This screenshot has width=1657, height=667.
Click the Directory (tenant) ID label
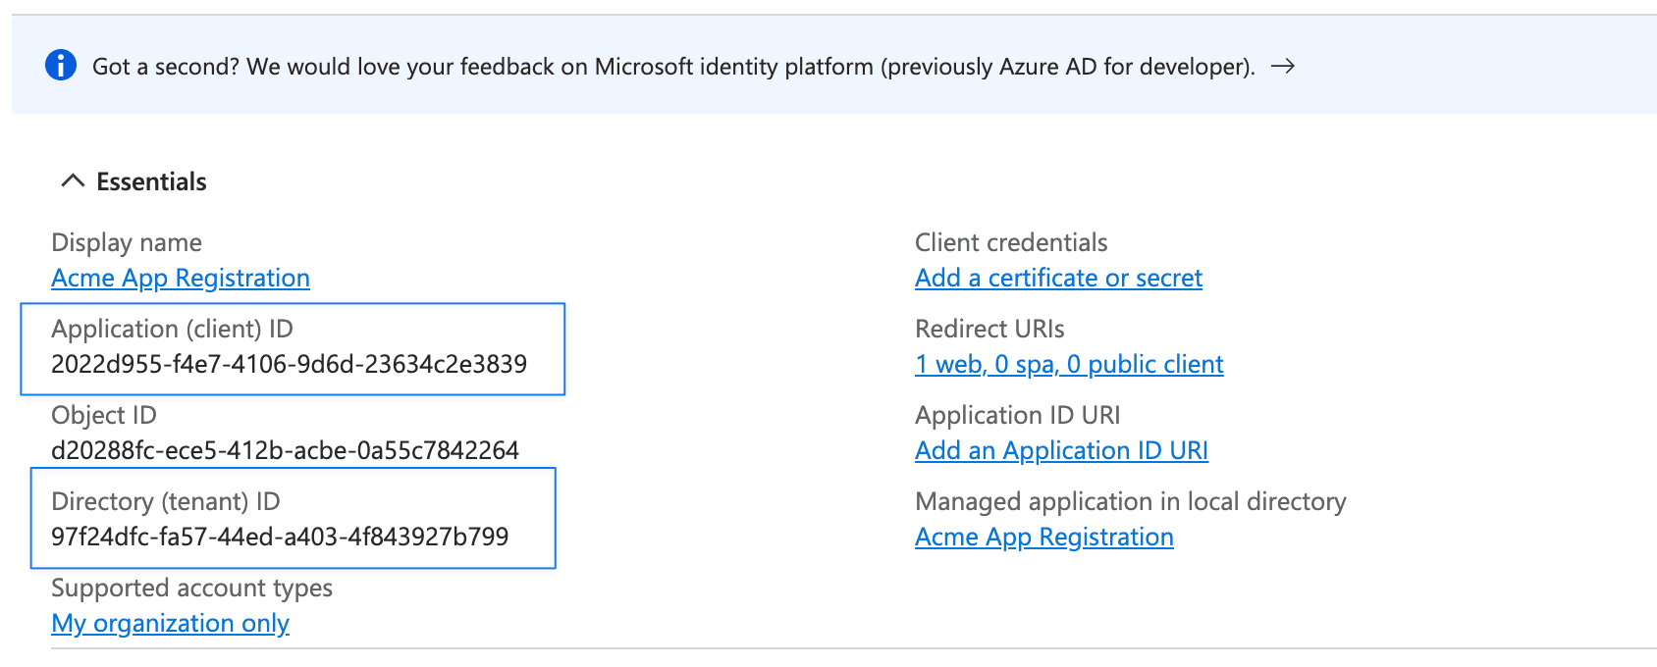[166, 502]
